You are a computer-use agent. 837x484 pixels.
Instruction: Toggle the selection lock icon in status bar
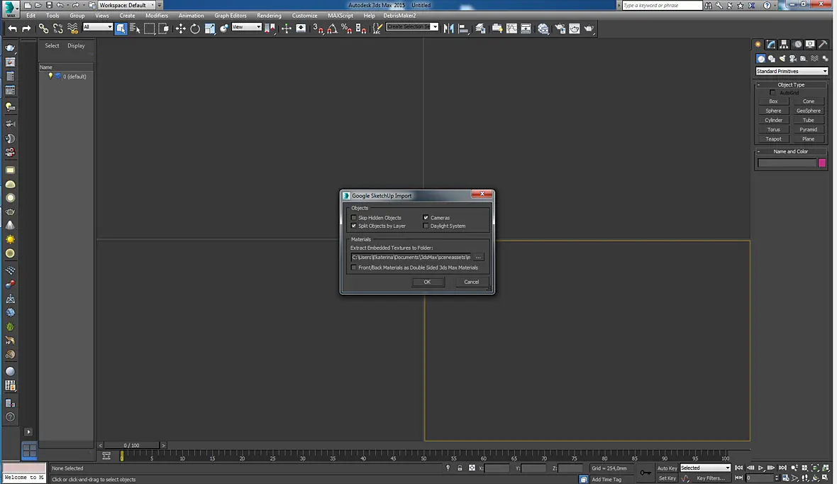[x=460, y=468]
